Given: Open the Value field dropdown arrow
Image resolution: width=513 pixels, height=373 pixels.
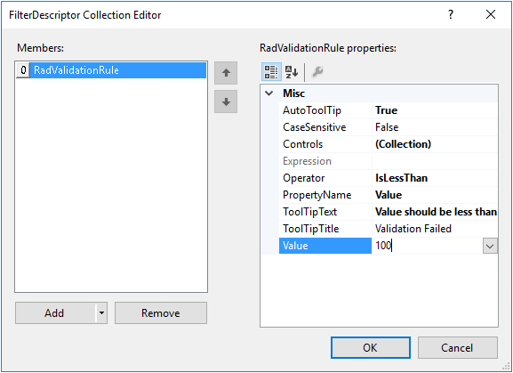Looking at the screenshot, I should tap(490, 246).
